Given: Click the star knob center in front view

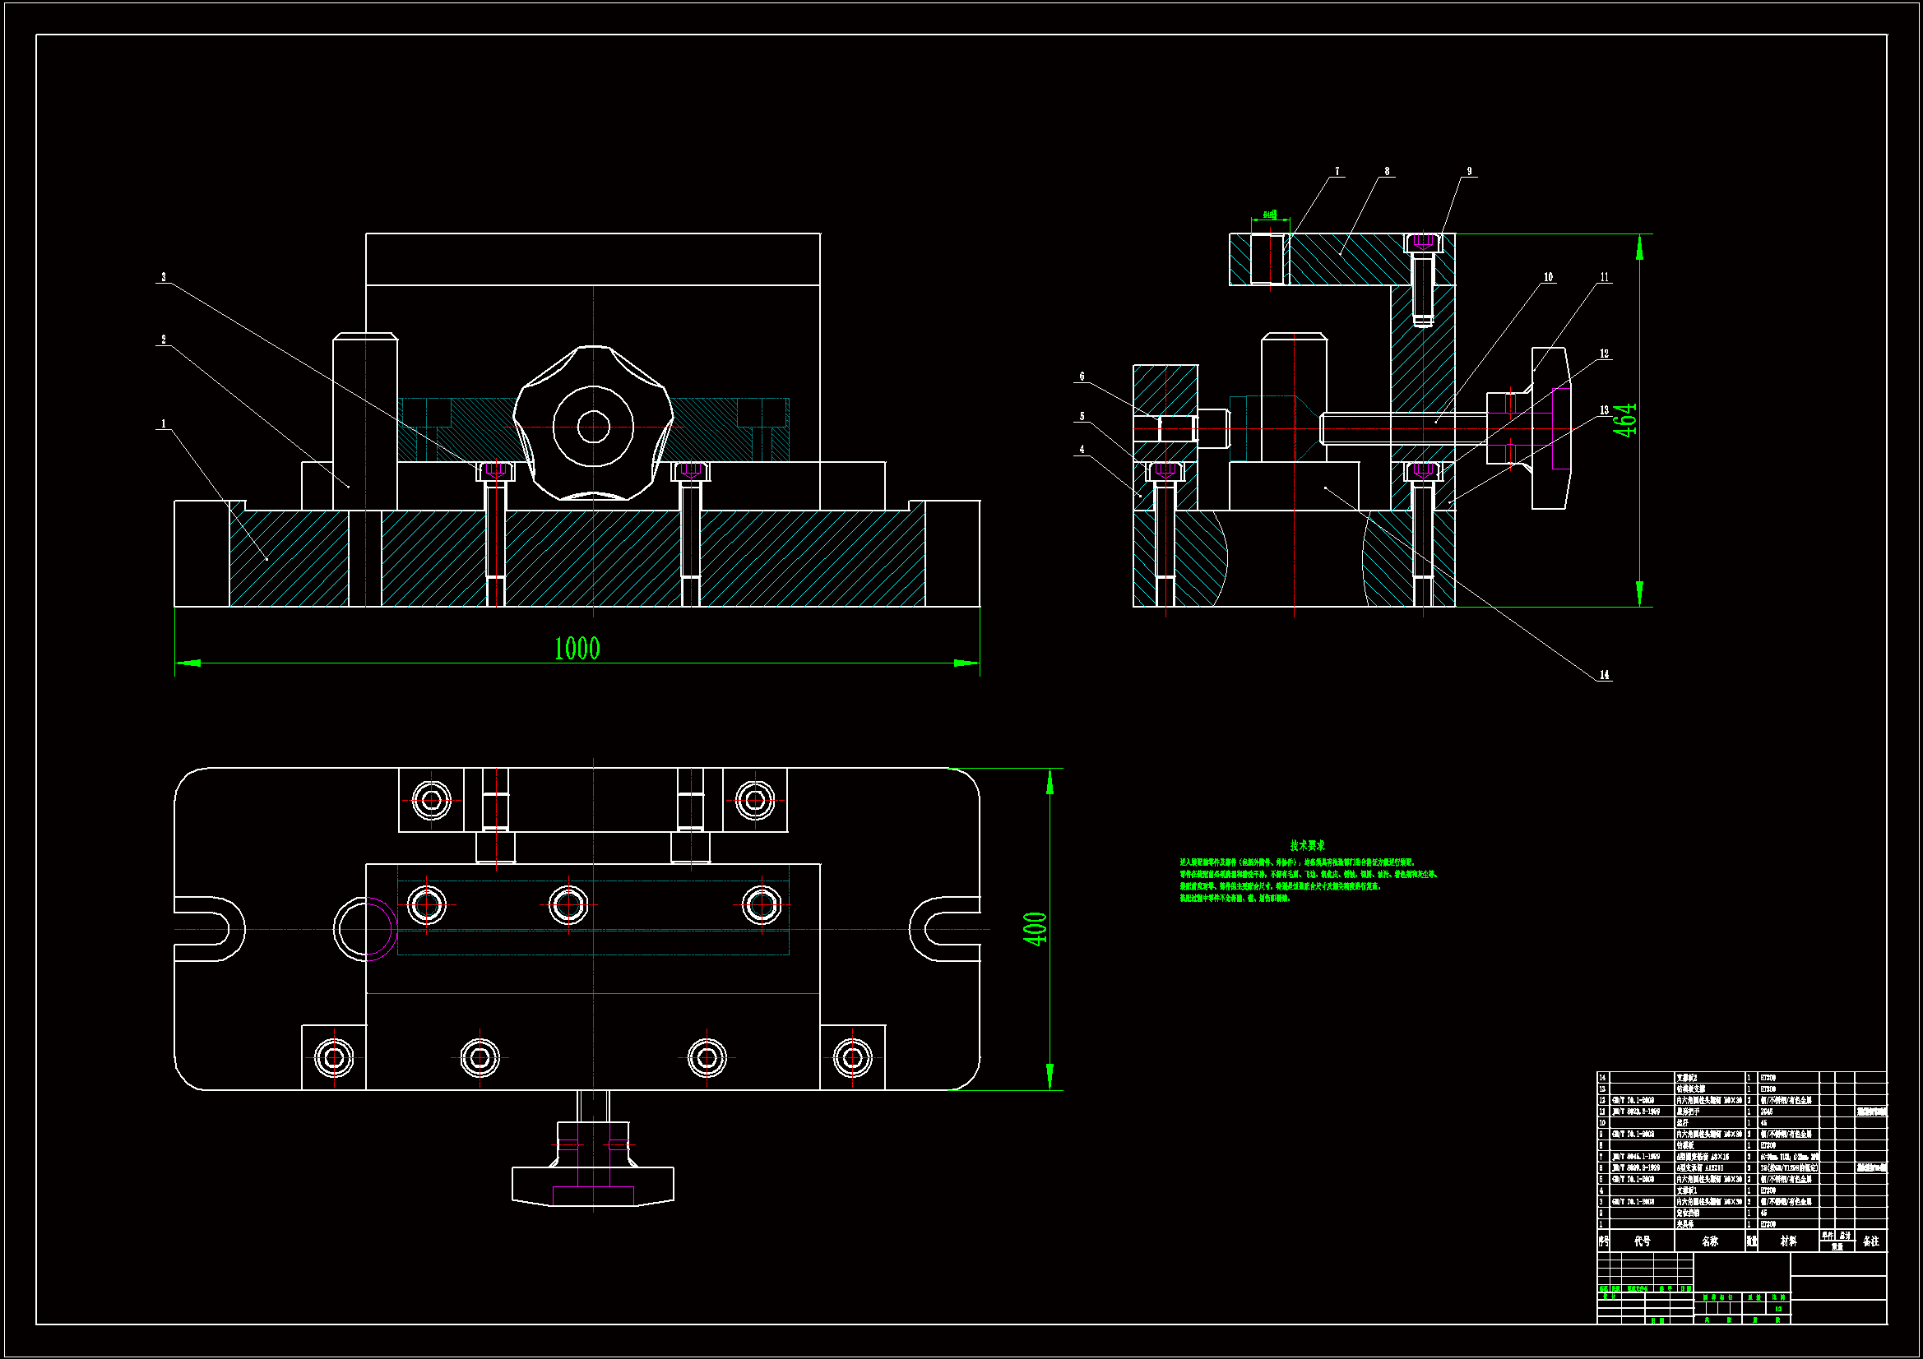Looking at the screenshot, I should click(593, 427).
